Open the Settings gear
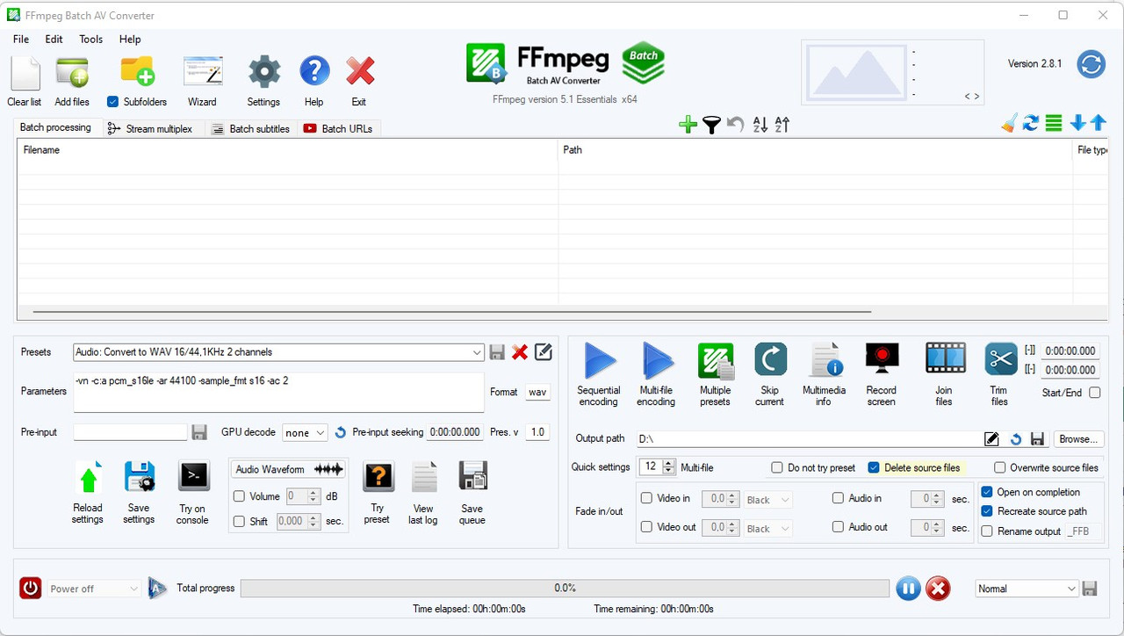The width and height of the screenshot is (1124, 636). (x=263, y=72)
